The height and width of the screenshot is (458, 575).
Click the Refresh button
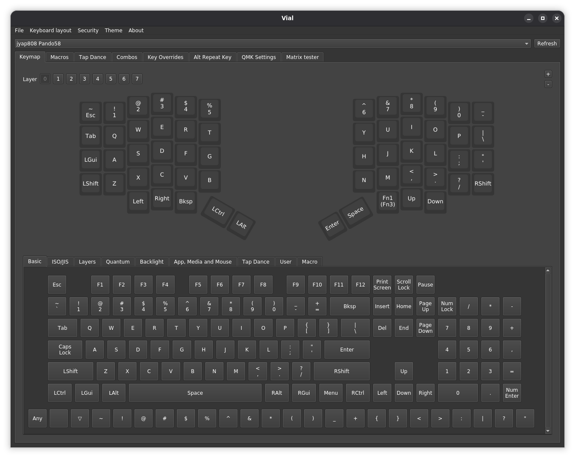click(x=547, y=43)
